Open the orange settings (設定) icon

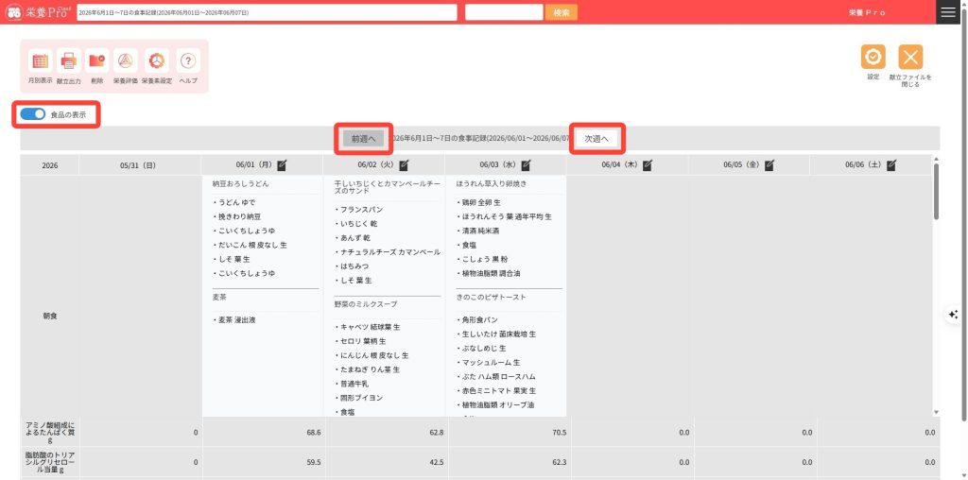coord(873,57)
